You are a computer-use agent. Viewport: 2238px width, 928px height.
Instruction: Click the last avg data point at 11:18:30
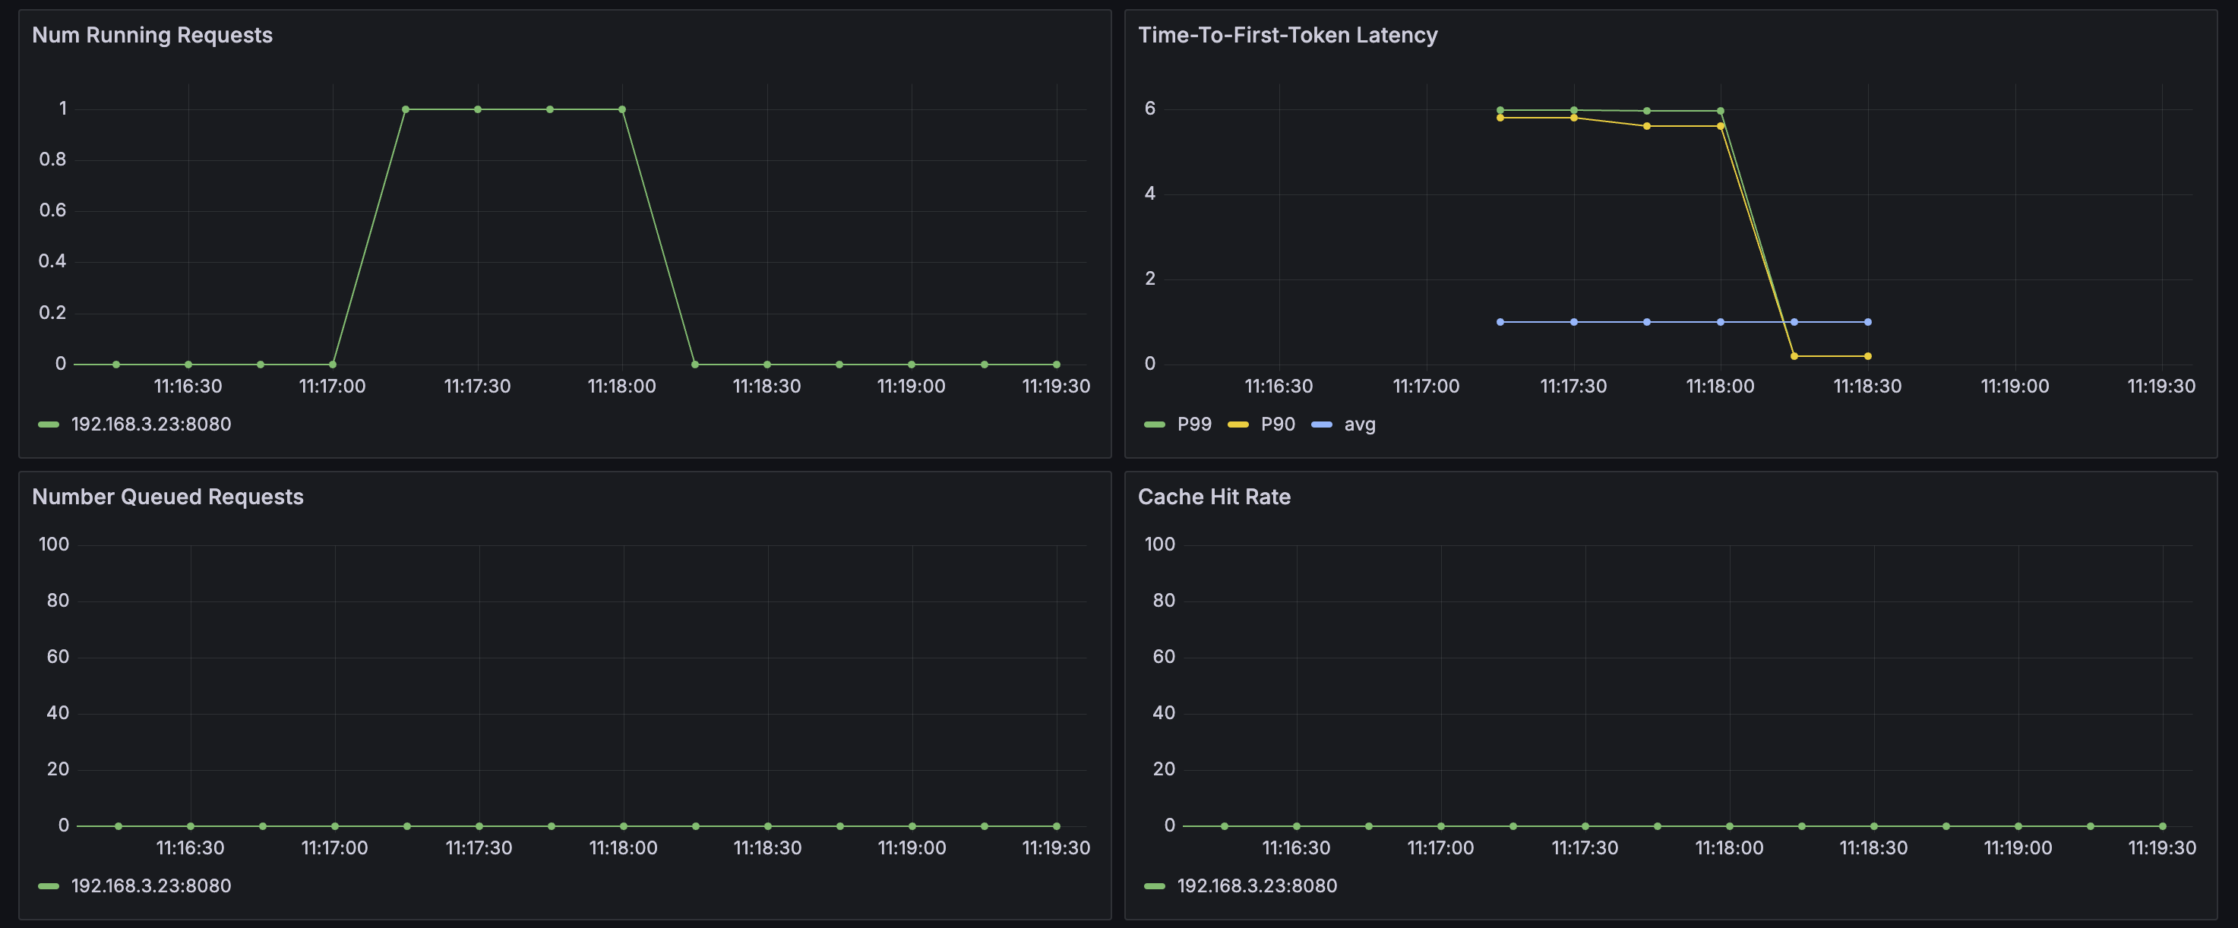coord(1868,322)
